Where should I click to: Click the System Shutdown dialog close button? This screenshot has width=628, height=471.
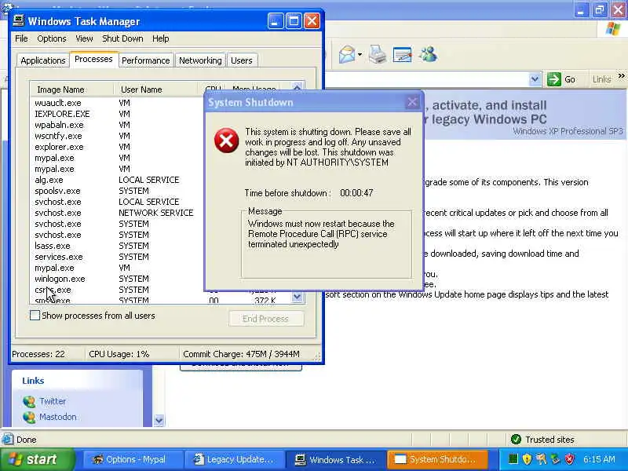point(411,102)
